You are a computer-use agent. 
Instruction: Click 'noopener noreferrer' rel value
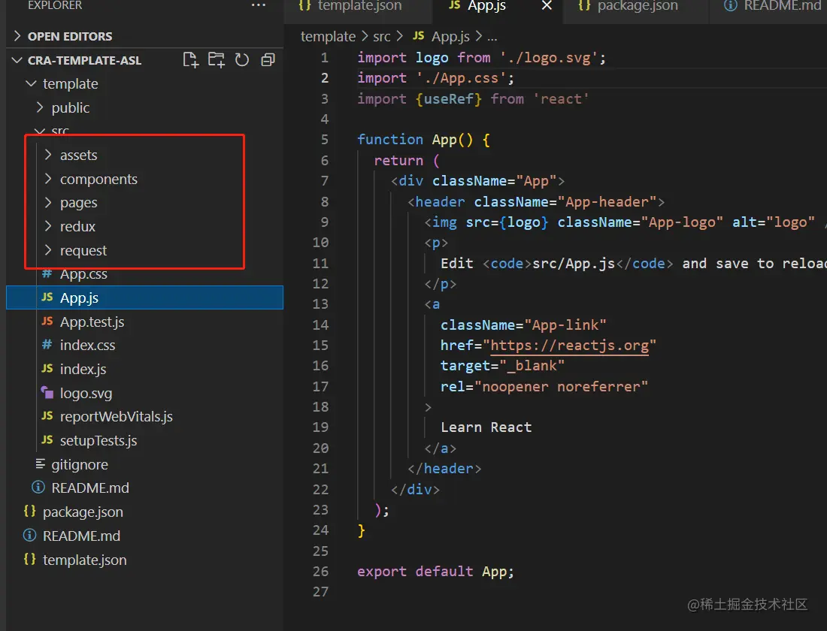561,387
